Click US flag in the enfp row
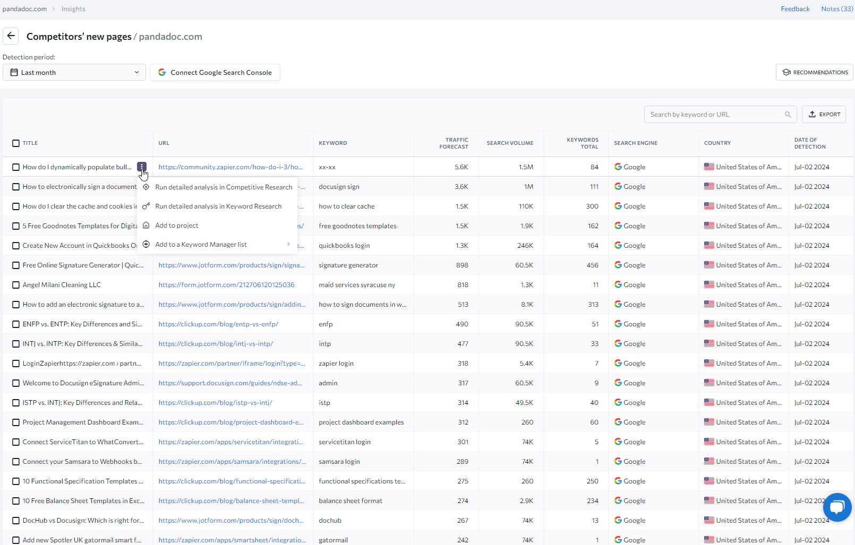Viewport: 855px width, 545px height. coord(709,324)
